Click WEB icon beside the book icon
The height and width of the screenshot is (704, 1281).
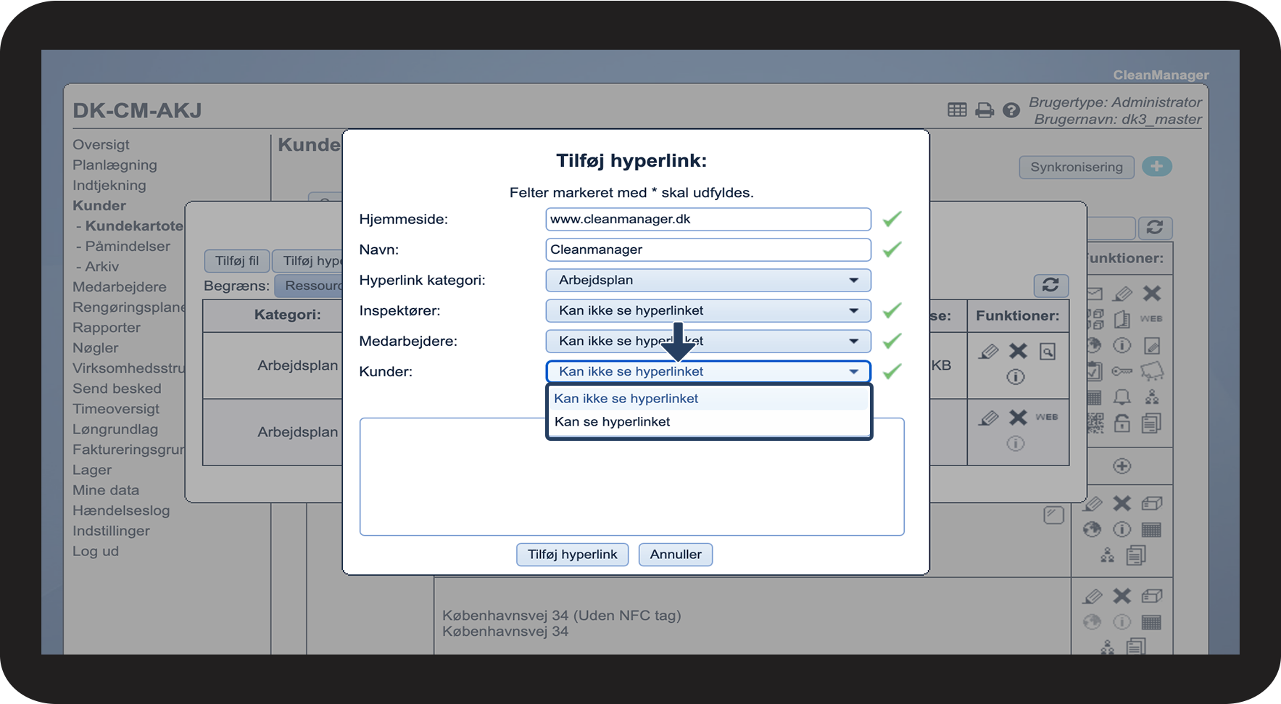click(1151, 318)
